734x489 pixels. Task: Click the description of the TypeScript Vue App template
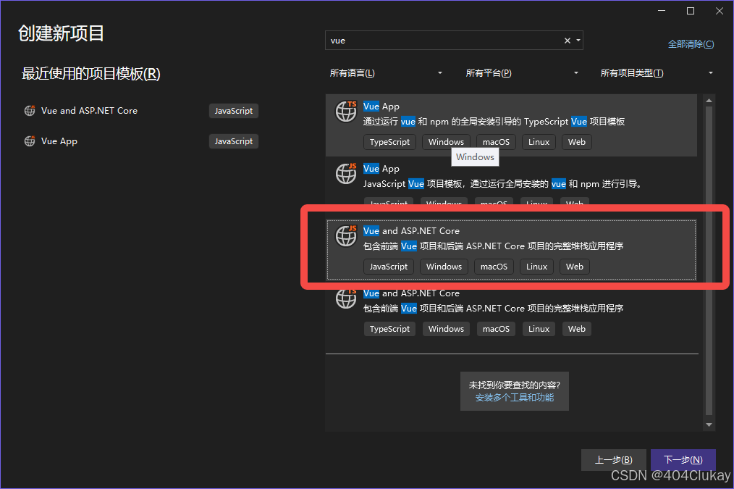(x=494, y=122)
